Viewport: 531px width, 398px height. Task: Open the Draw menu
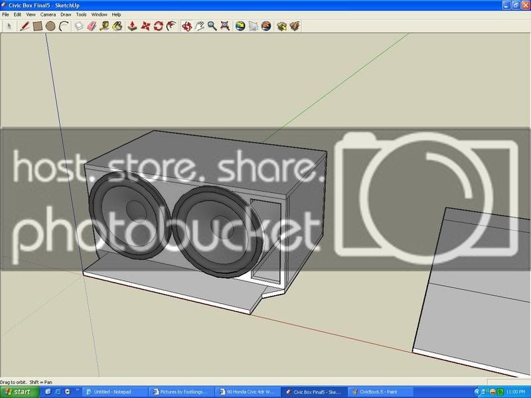(x=66, y=15)
